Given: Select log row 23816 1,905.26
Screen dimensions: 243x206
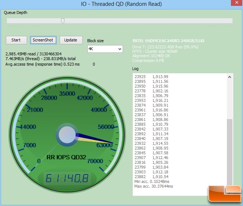Looking at the screenshot, I should tap(151, 162).
